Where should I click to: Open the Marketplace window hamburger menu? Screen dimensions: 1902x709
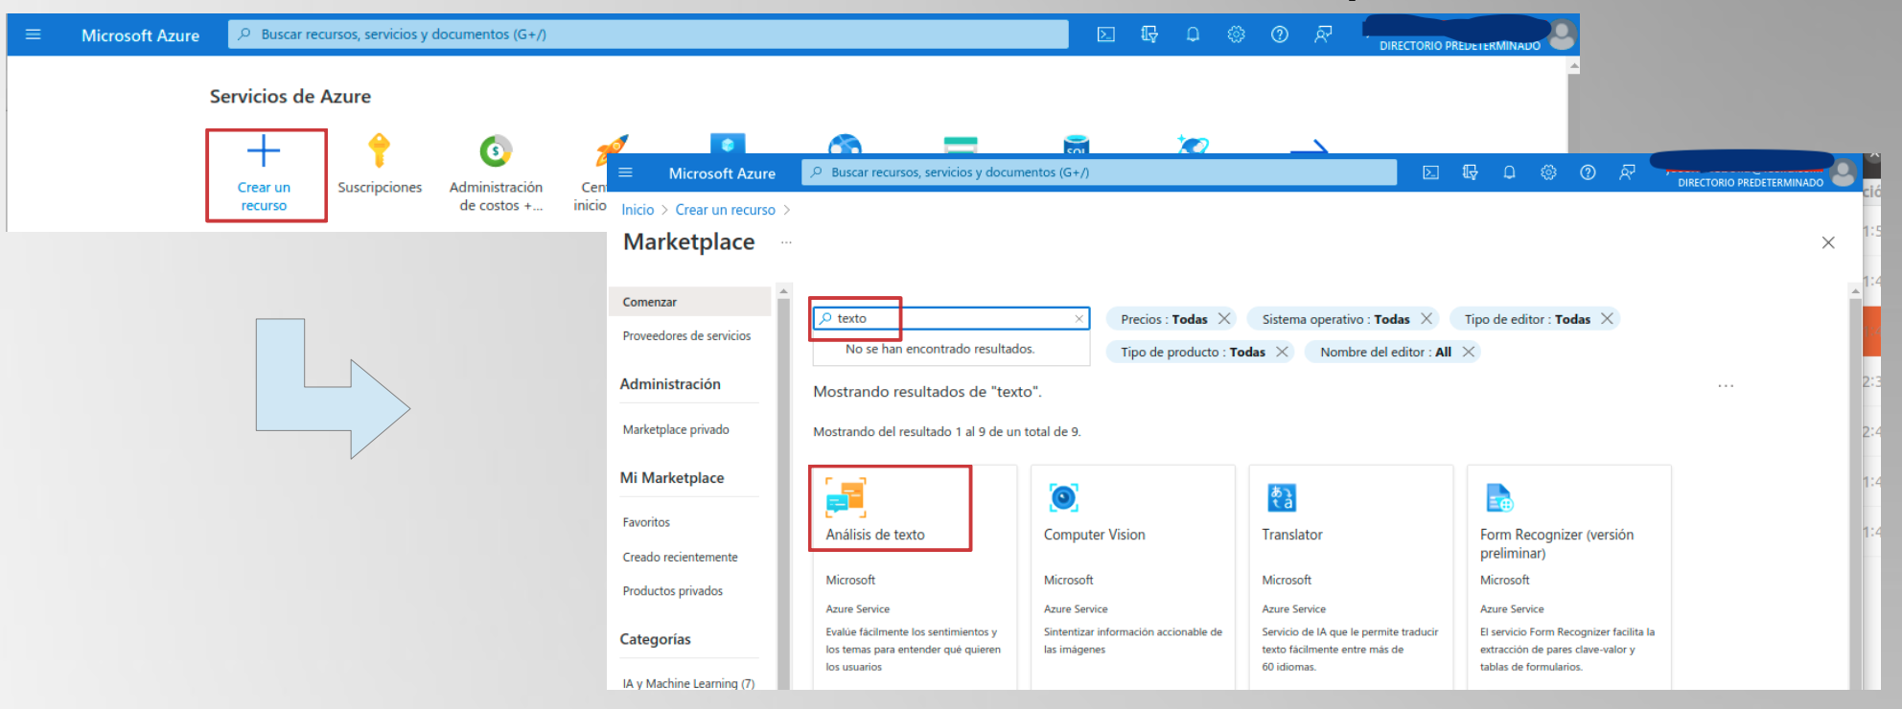click(626, 172)
